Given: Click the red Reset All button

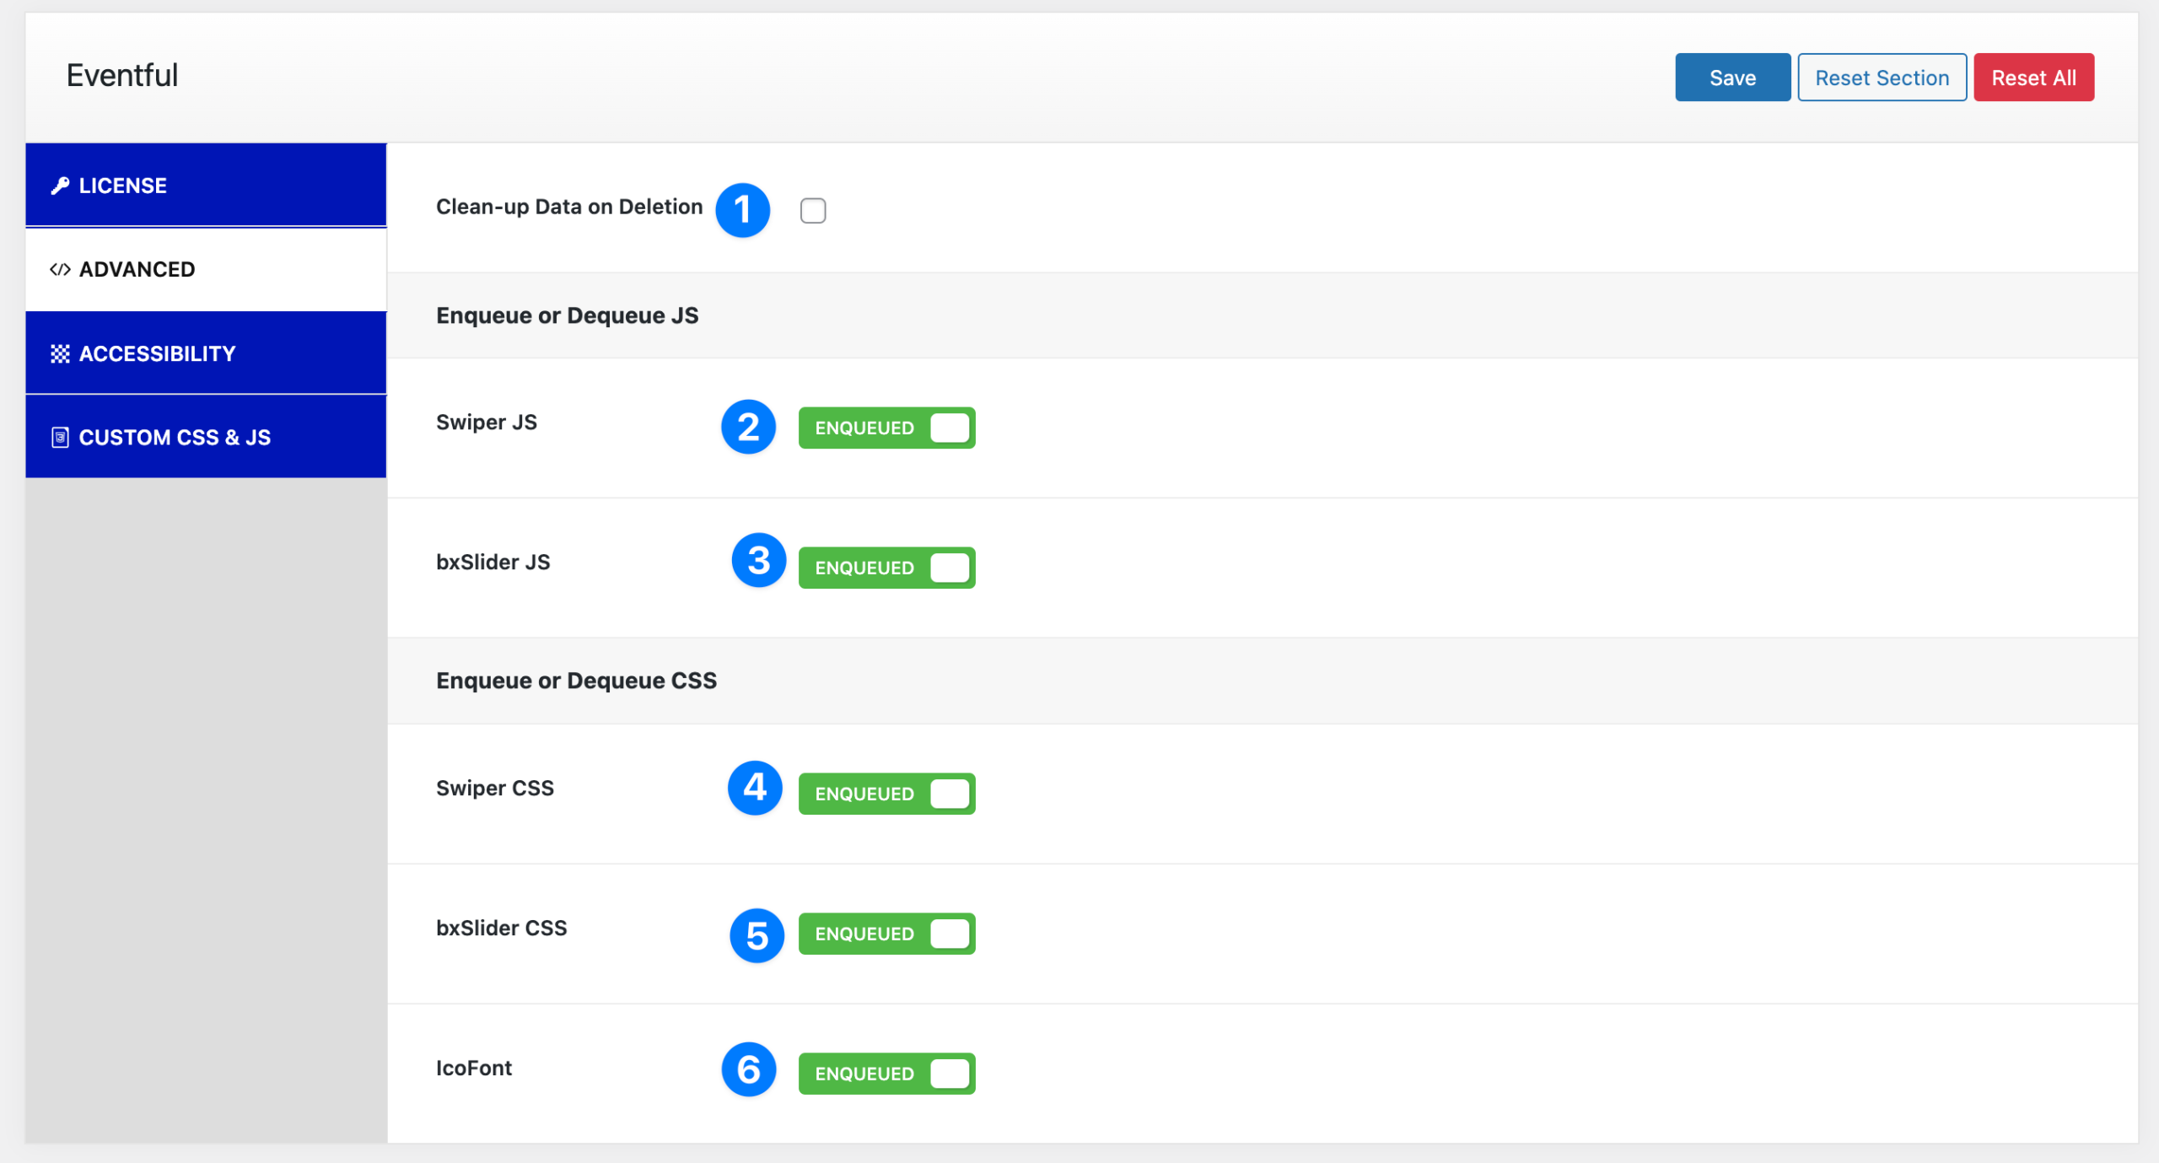Looking at the screenshot, I should tap(2034, 78).
